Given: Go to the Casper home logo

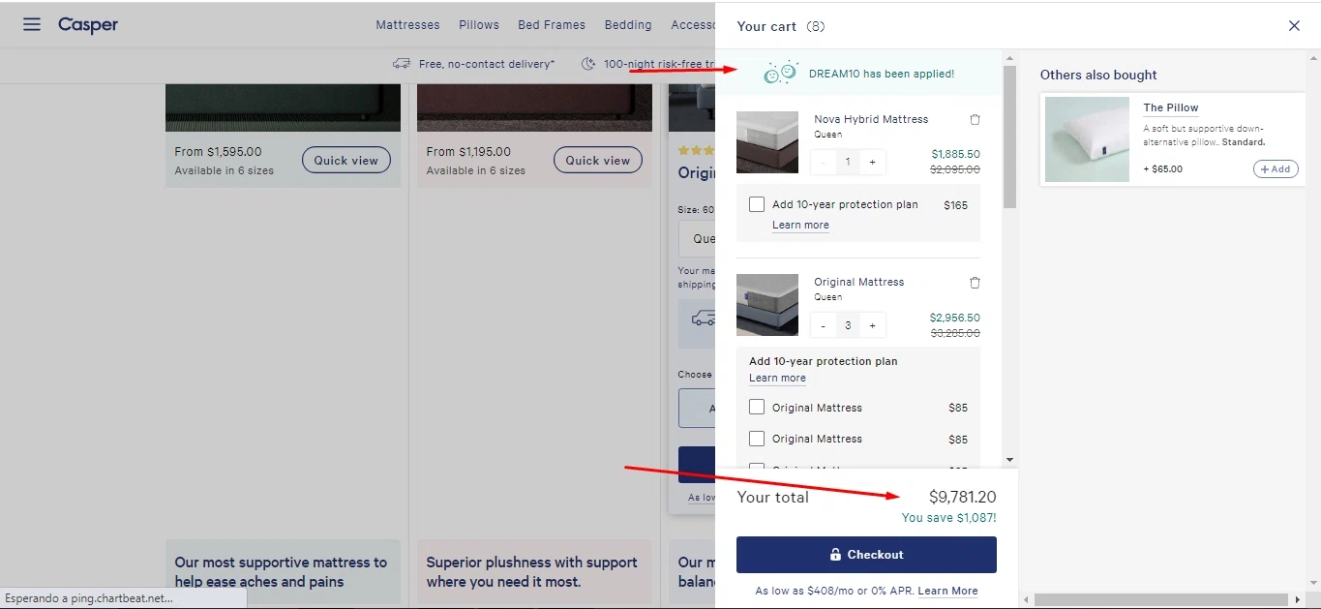Looking at the screenshot, I should 88,25.
